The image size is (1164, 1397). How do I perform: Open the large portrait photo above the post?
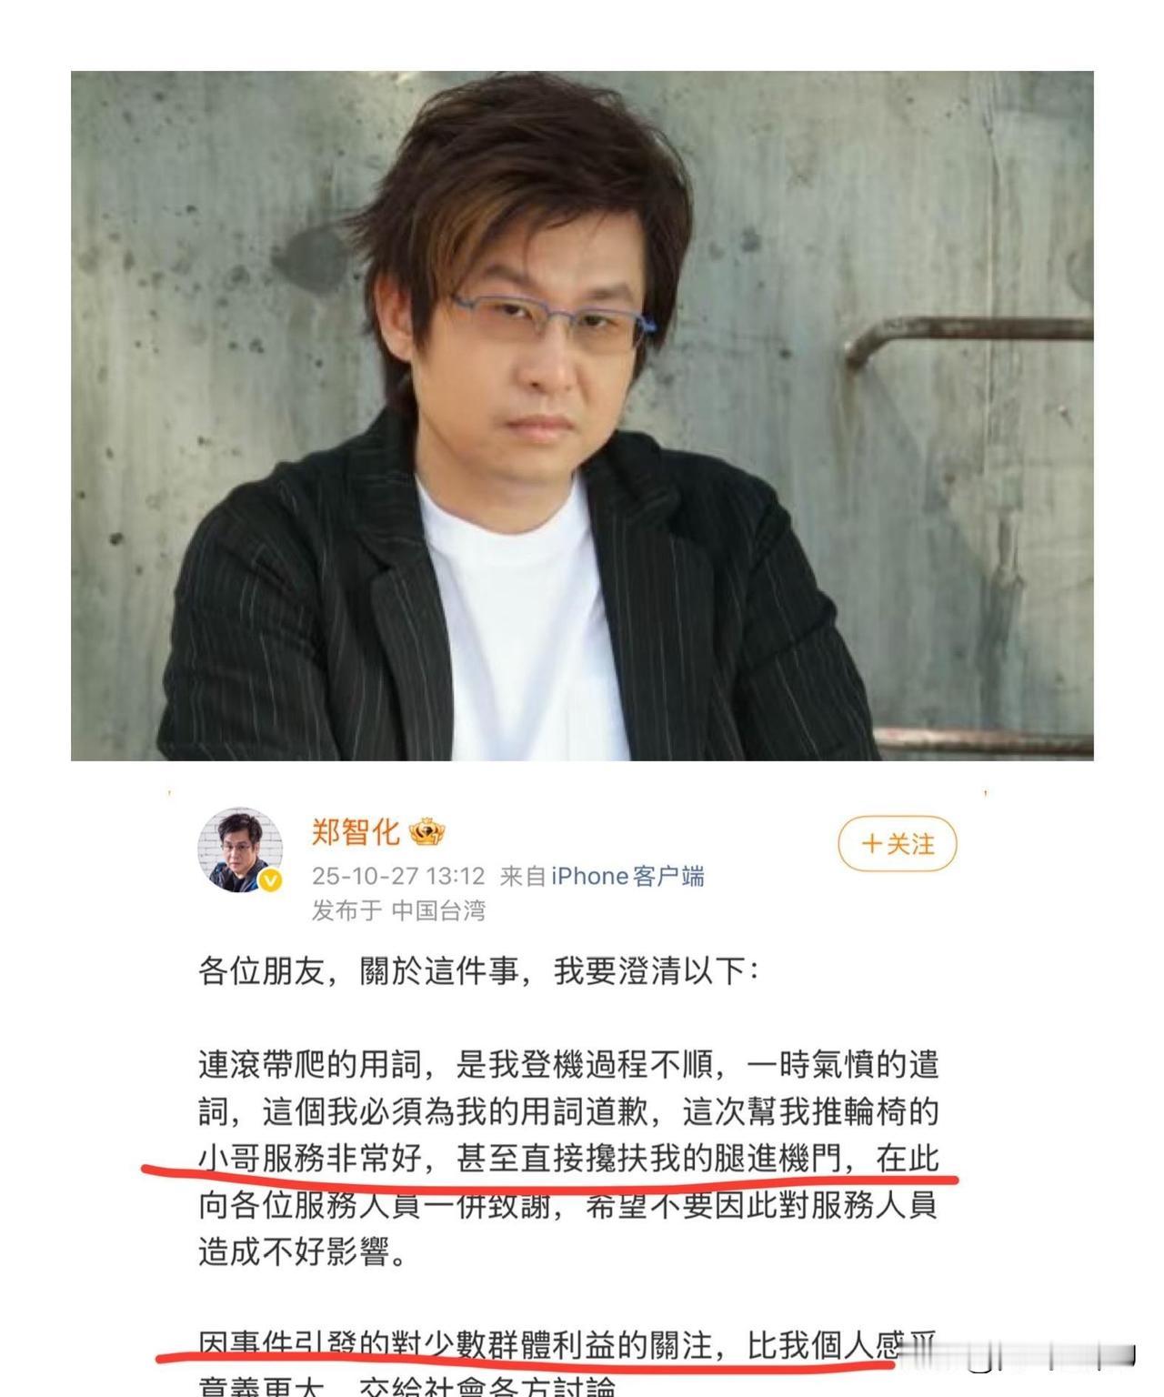582,416
